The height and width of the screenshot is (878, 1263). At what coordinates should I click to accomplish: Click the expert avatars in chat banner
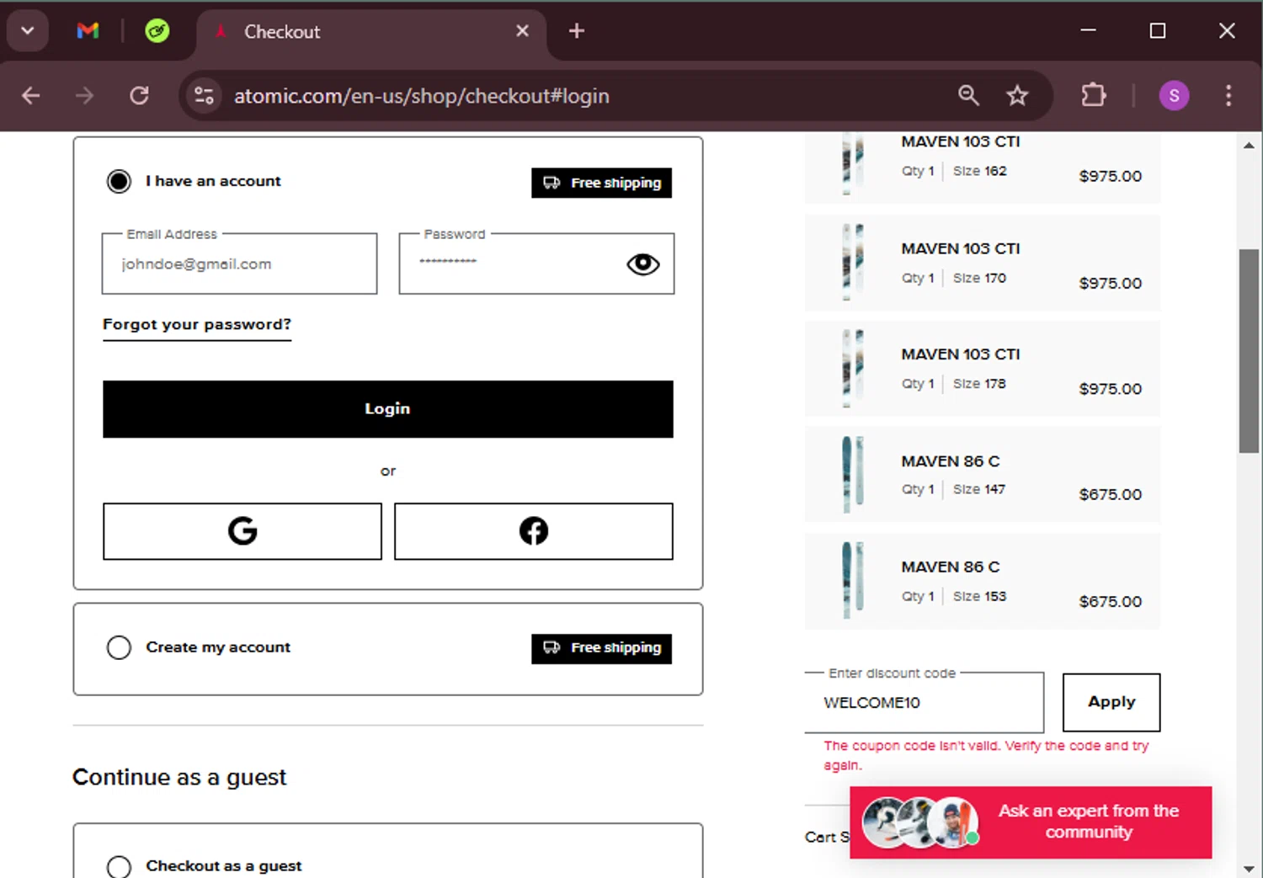tap(921, 822)
